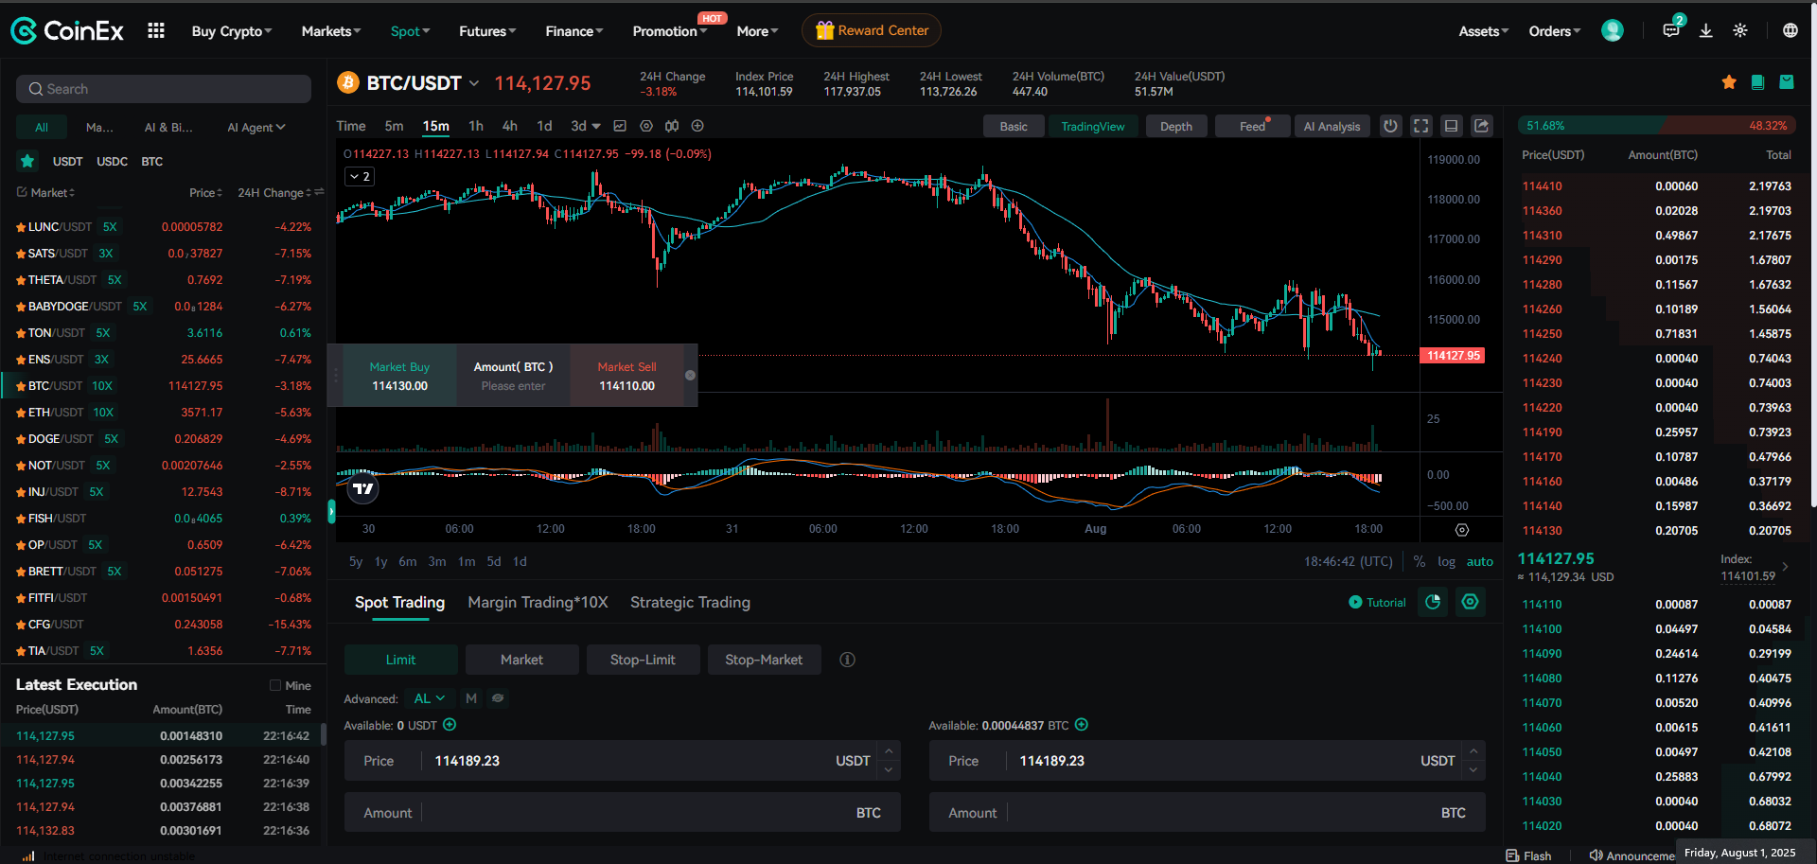Open the Feed tab
Viewport: 1817px width, 864px height.
1252,126
